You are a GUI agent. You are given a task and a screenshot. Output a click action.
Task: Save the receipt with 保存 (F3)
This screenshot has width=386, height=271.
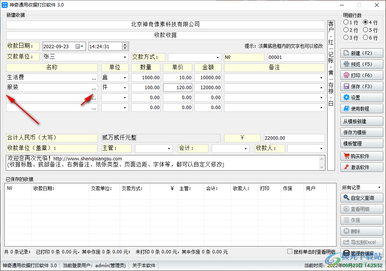coord(361,86)
